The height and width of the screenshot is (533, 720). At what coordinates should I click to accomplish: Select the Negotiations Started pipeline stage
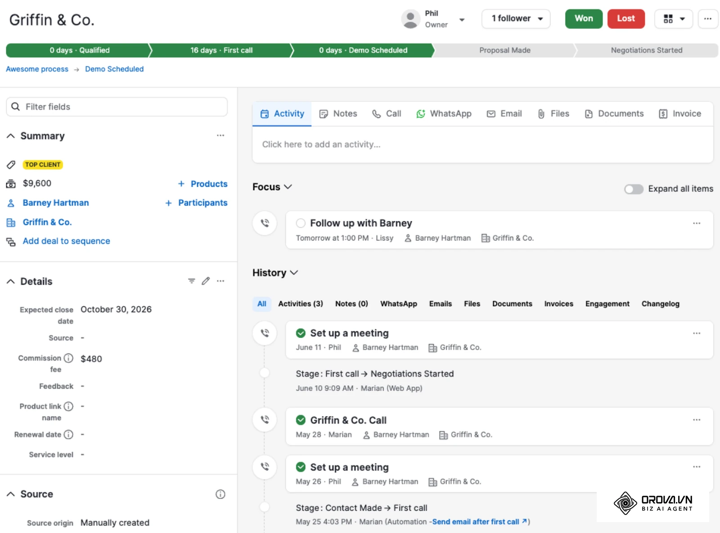click(646, 50)
